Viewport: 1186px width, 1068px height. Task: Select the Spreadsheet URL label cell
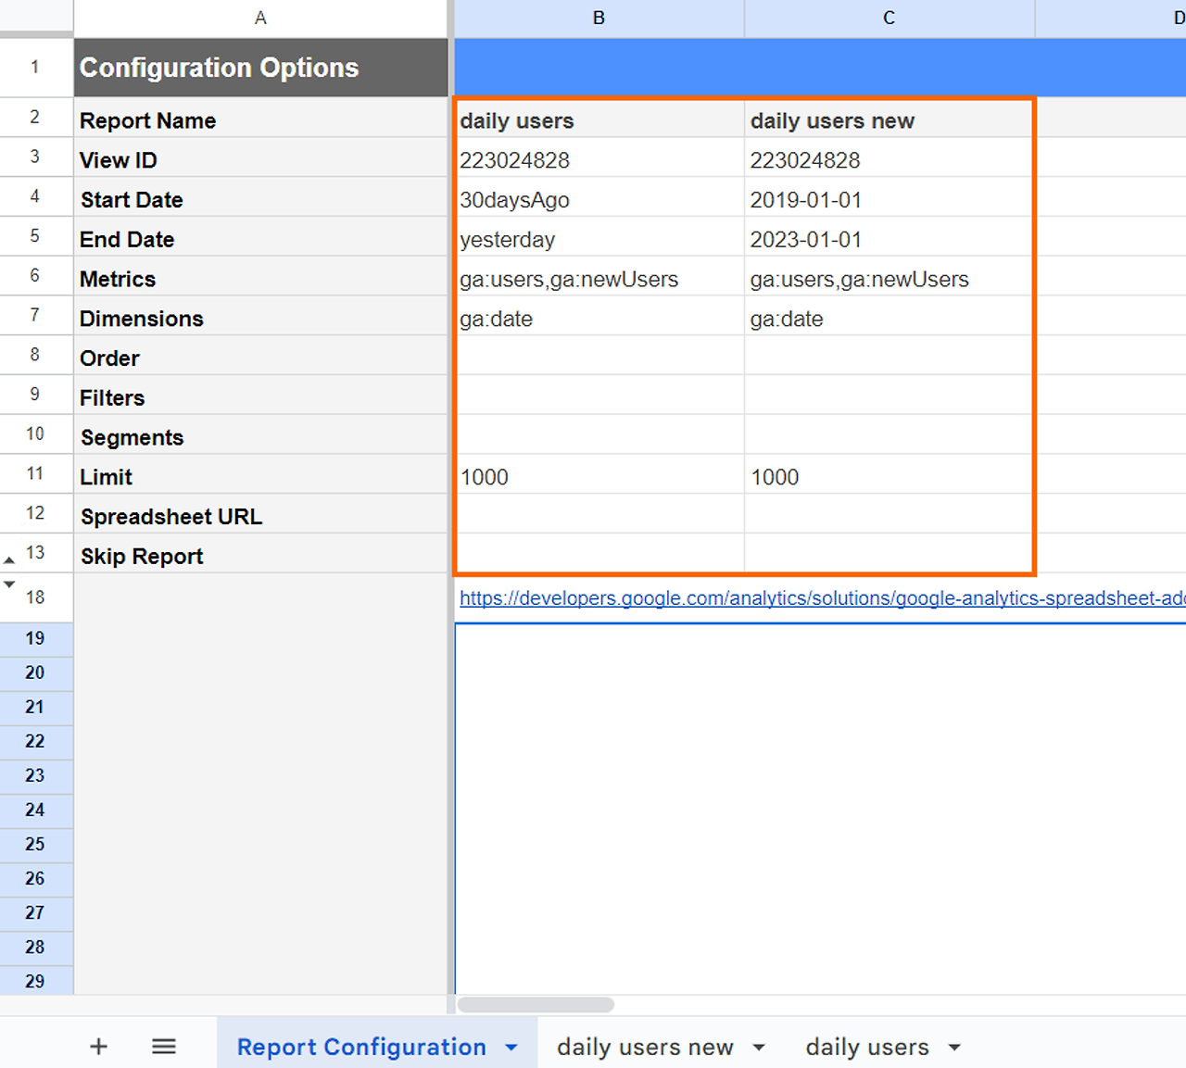pyautogui.click(x=260, y=514)
